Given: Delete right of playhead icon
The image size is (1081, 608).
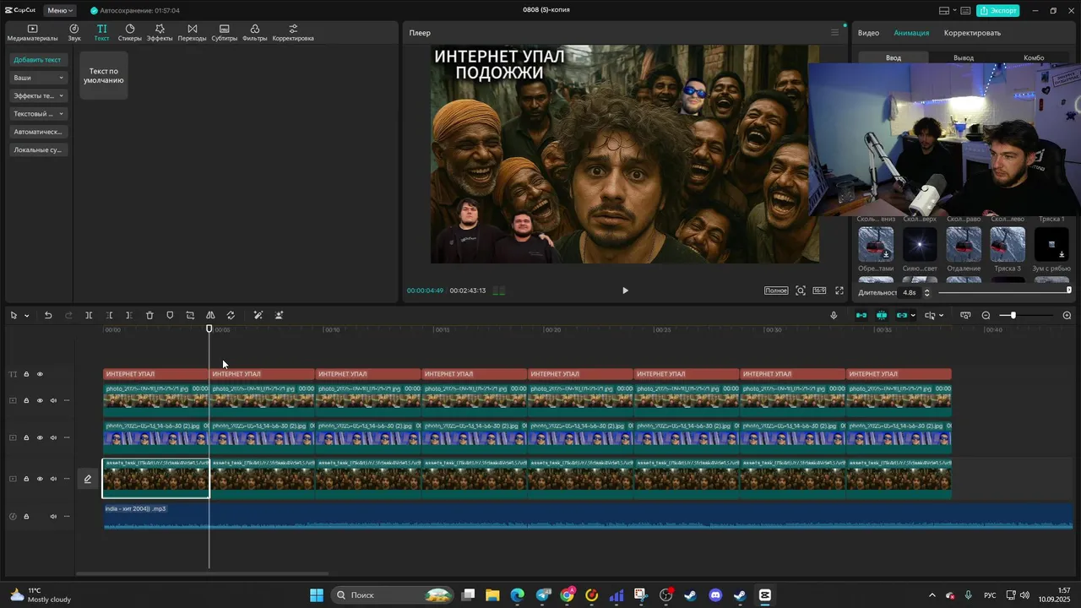Looking at the screenshot, I should (x=129, y=315).
